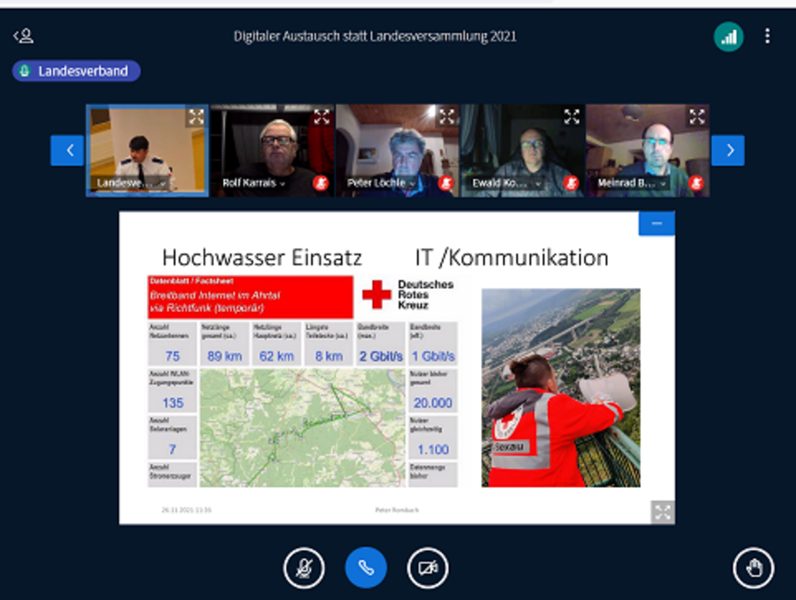
Task: Go to next page of webcams
Action: [x=728, y=150]
